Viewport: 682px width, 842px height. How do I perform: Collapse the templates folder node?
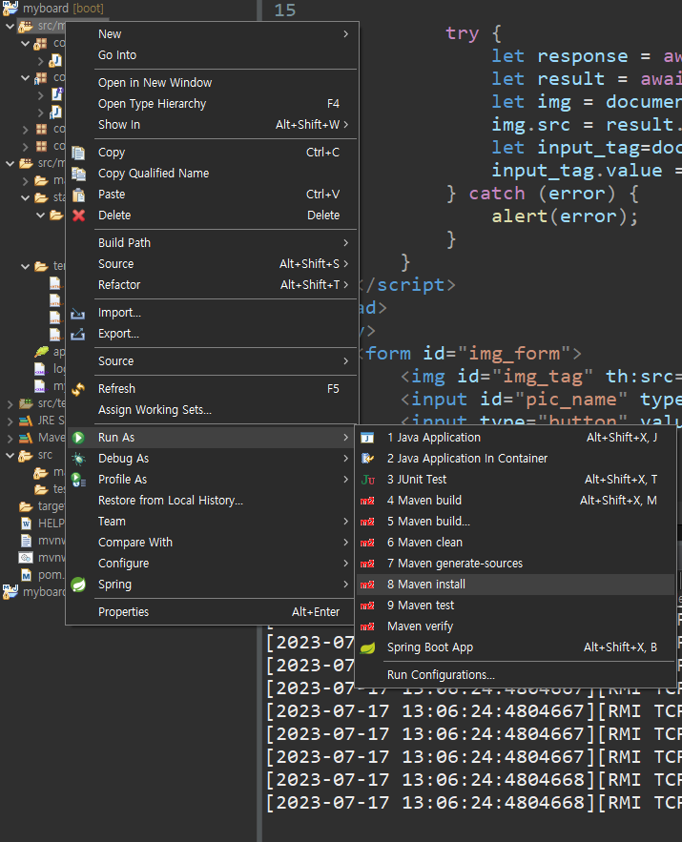(x=25, y=266)
